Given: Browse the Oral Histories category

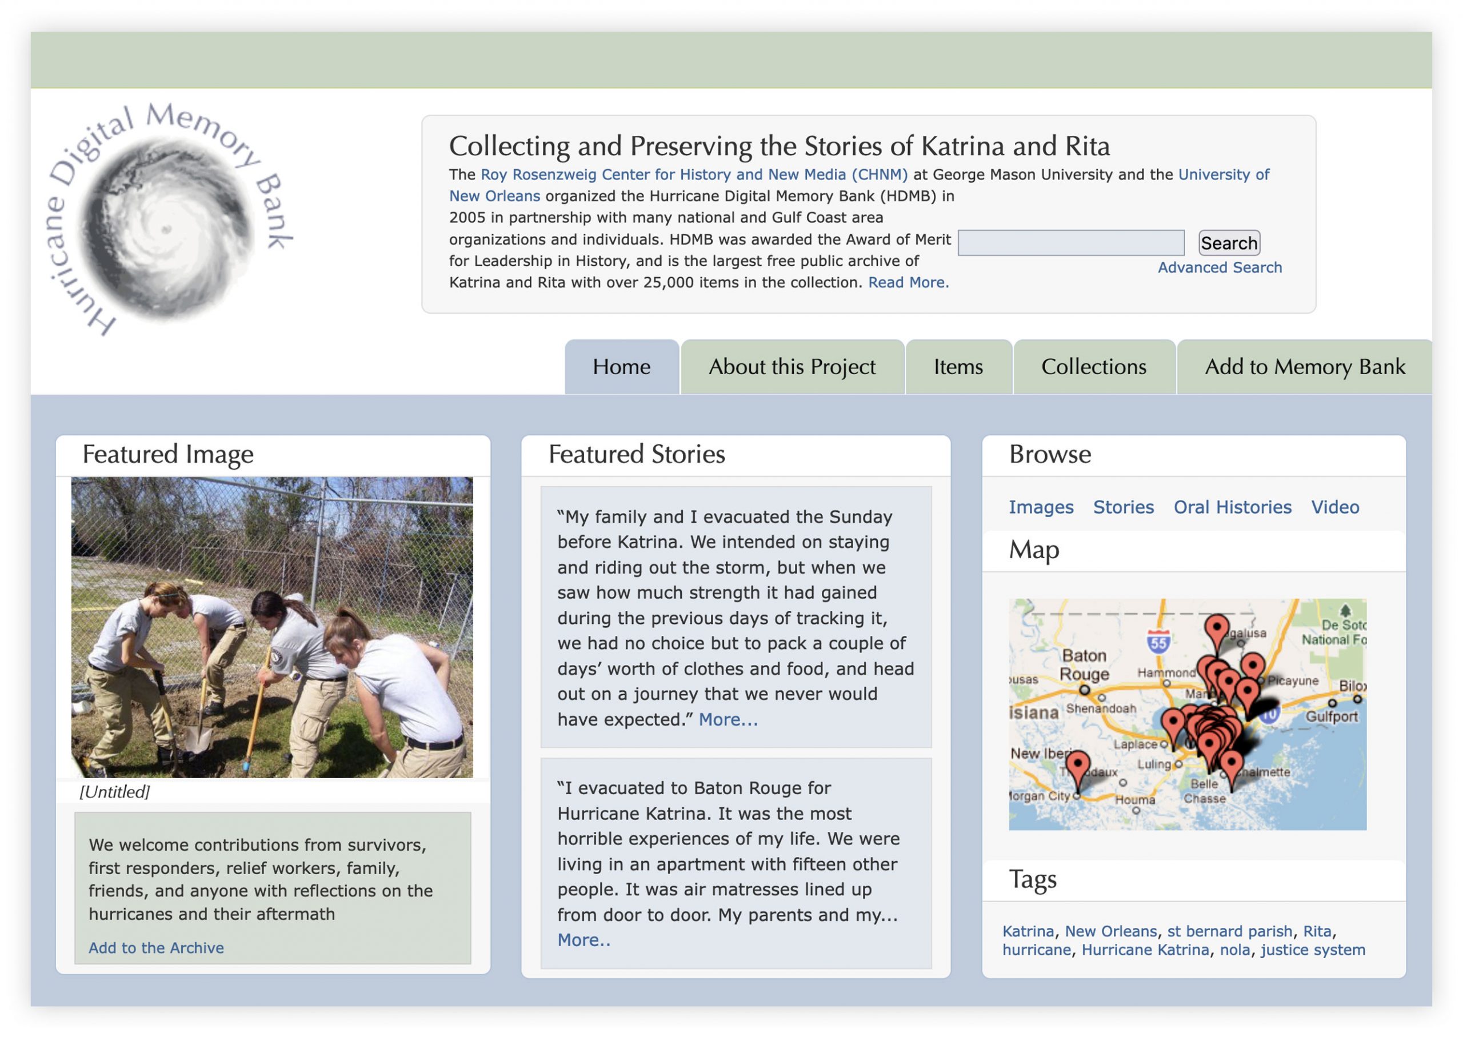Looking at the screenshot, I should 1232,507.
